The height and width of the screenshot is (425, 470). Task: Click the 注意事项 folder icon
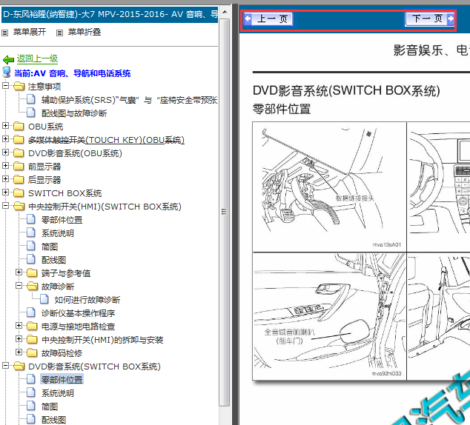click(x=19, y=87)
